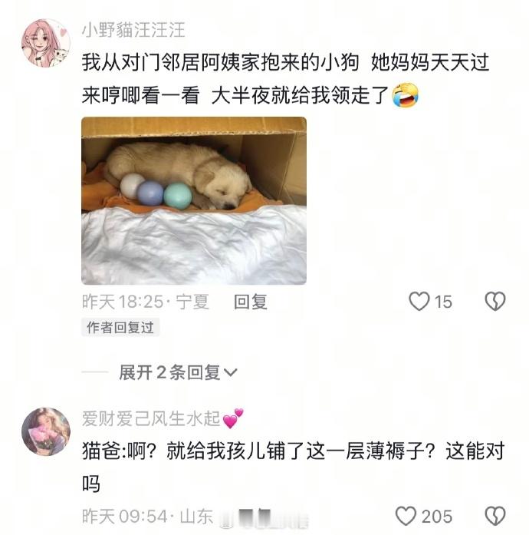Like the comment by 小野猫汪汪汪
The height and width of the screenshot is (535, 529).
point(419,302)
